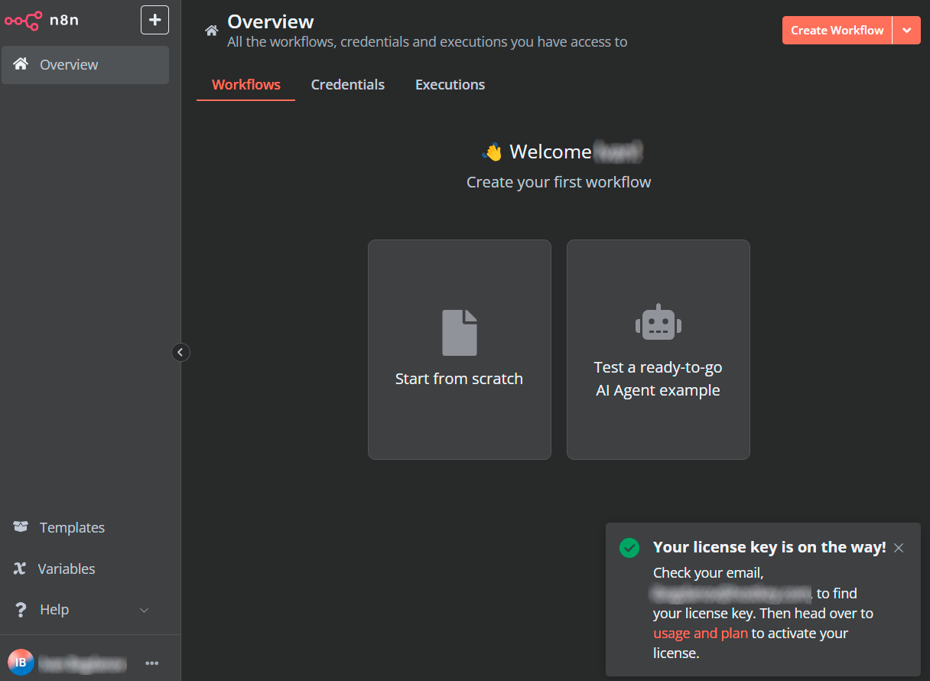
Task: Open the Templates page
Action: tap(72, 527)
